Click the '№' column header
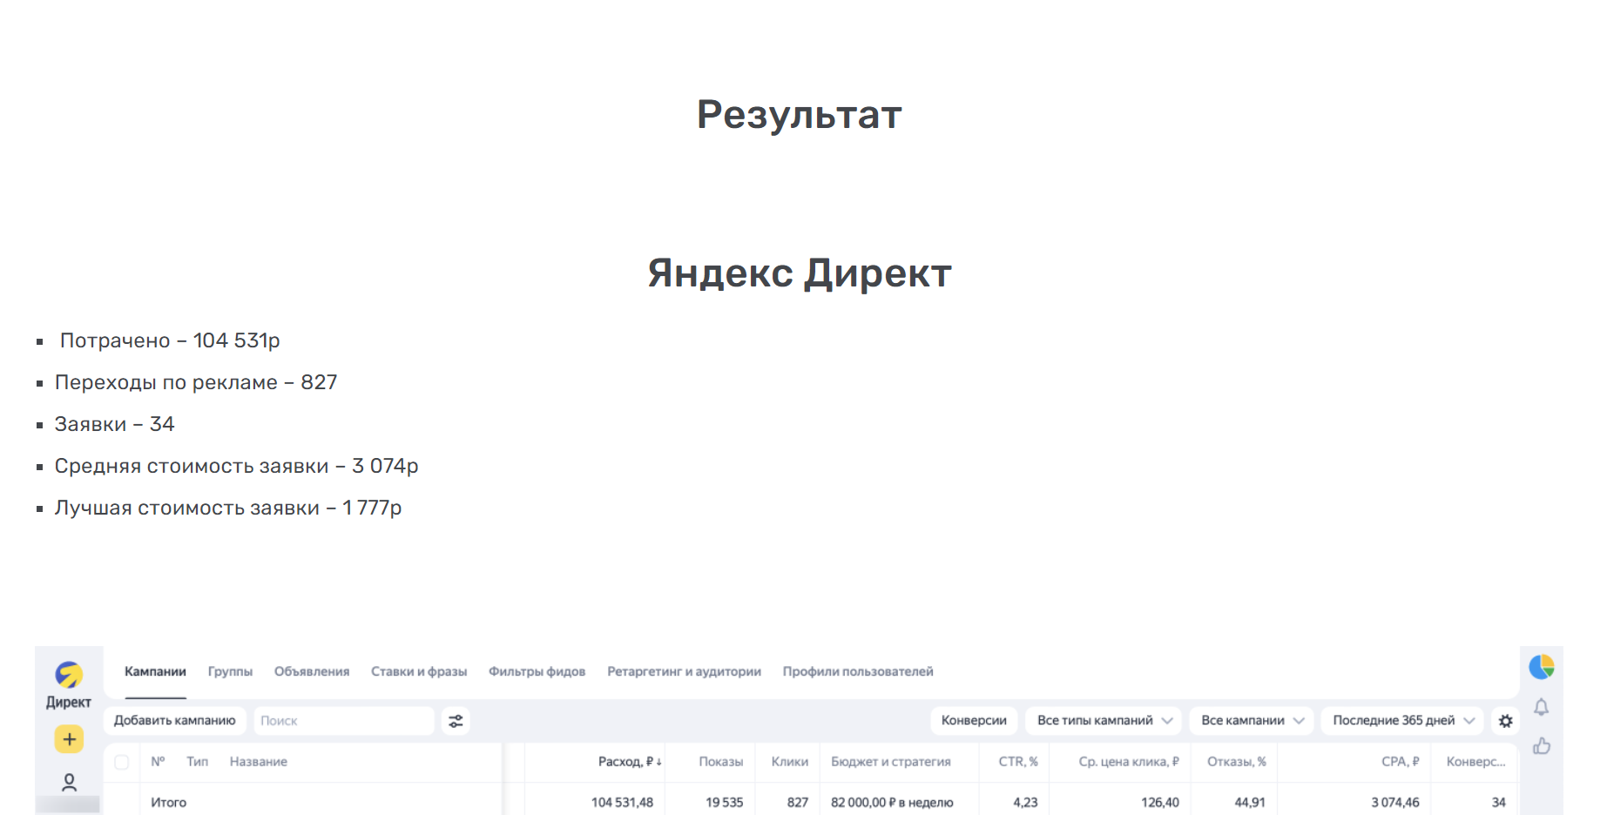The height and width of the screenshot is (815, 1607). (158, 762)
